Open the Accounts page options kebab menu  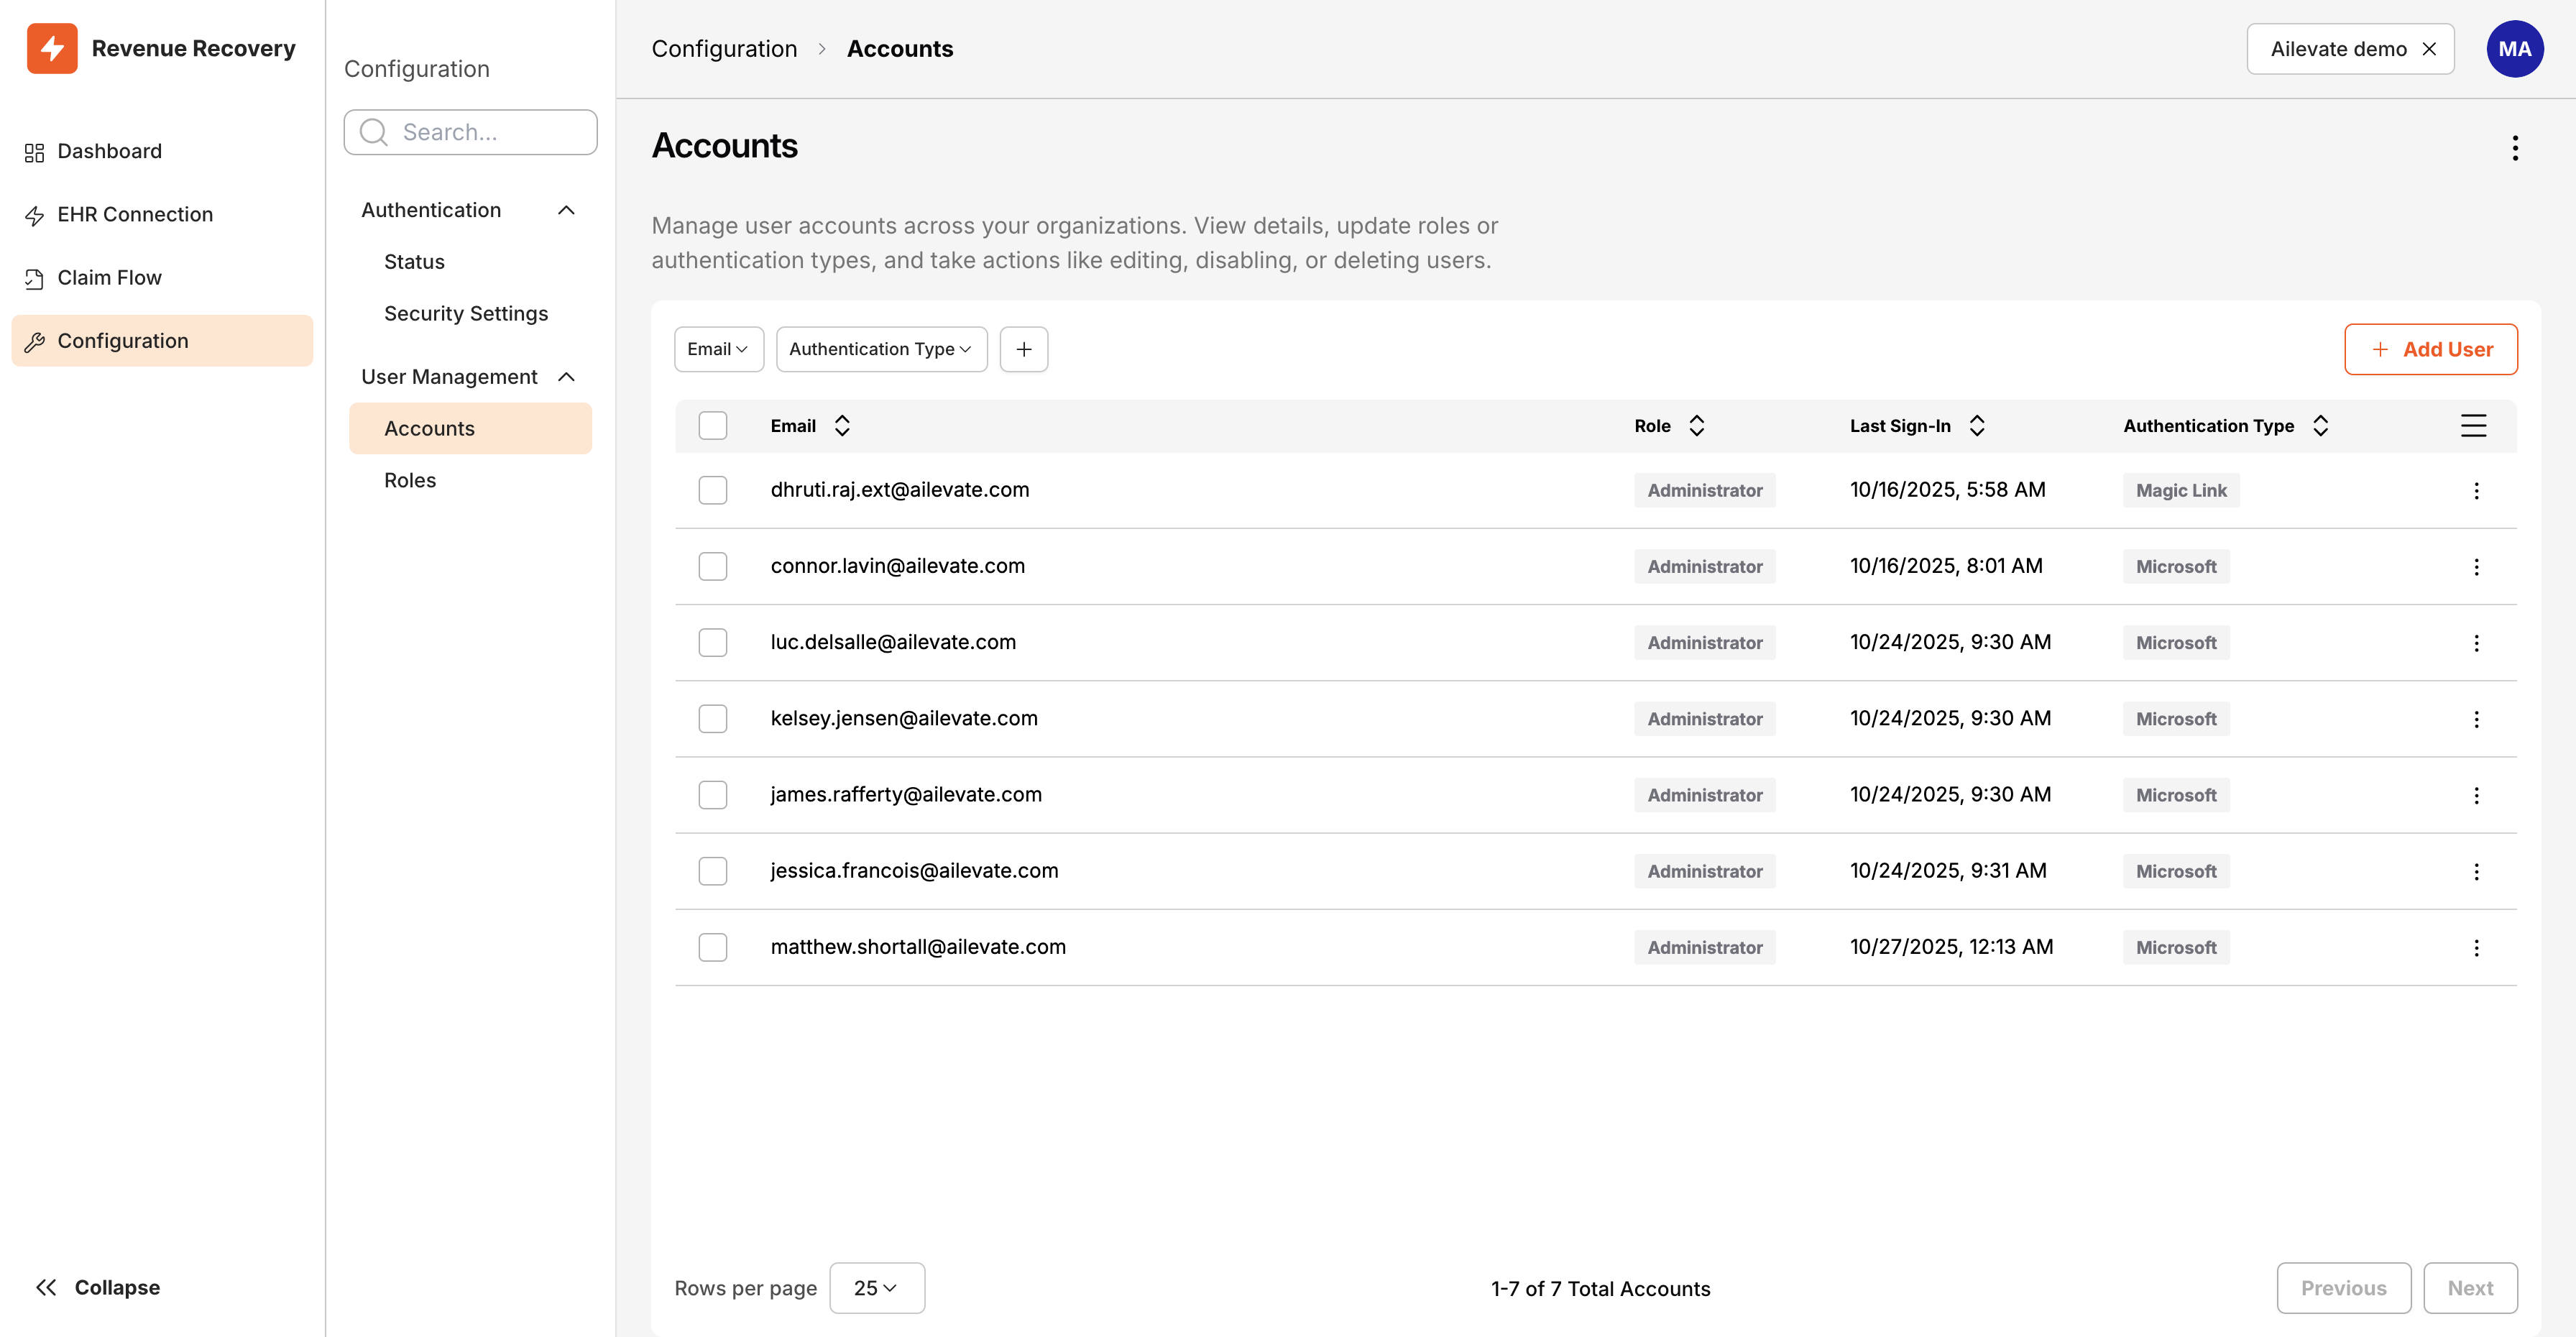[x=2515, y=147]
